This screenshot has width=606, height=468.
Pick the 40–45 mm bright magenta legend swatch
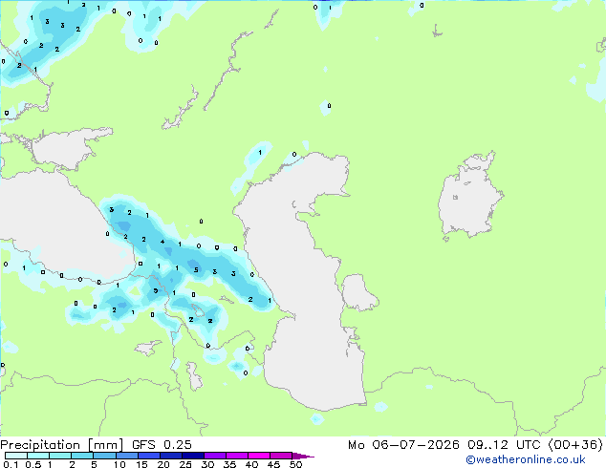click(259, 456)
